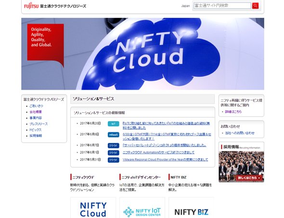This screenshot has width=284, height=218.
Task: Open the ニフティクラウド Automation service end link
Action: pos(158,152)
